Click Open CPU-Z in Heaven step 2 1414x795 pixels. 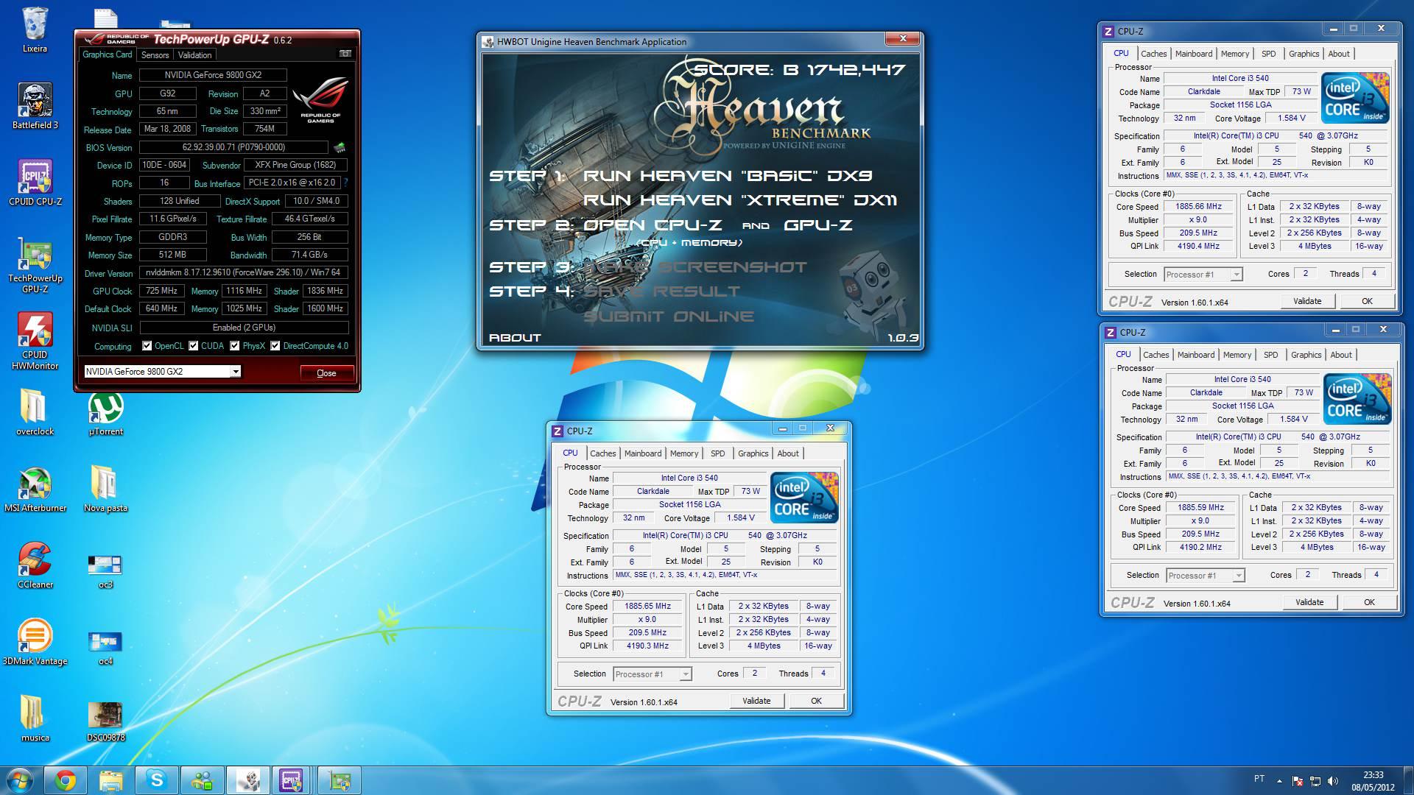point(653,225)
